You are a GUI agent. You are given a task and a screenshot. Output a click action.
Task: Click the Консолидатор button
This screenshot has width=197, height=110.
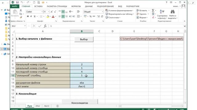[x=80, y=102]
